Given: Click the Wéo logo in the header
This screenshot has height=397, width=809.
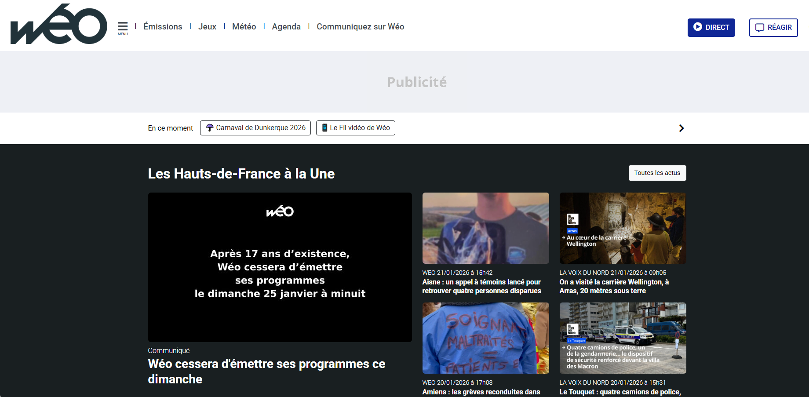Looking at the screenshot, I should 58,25.
